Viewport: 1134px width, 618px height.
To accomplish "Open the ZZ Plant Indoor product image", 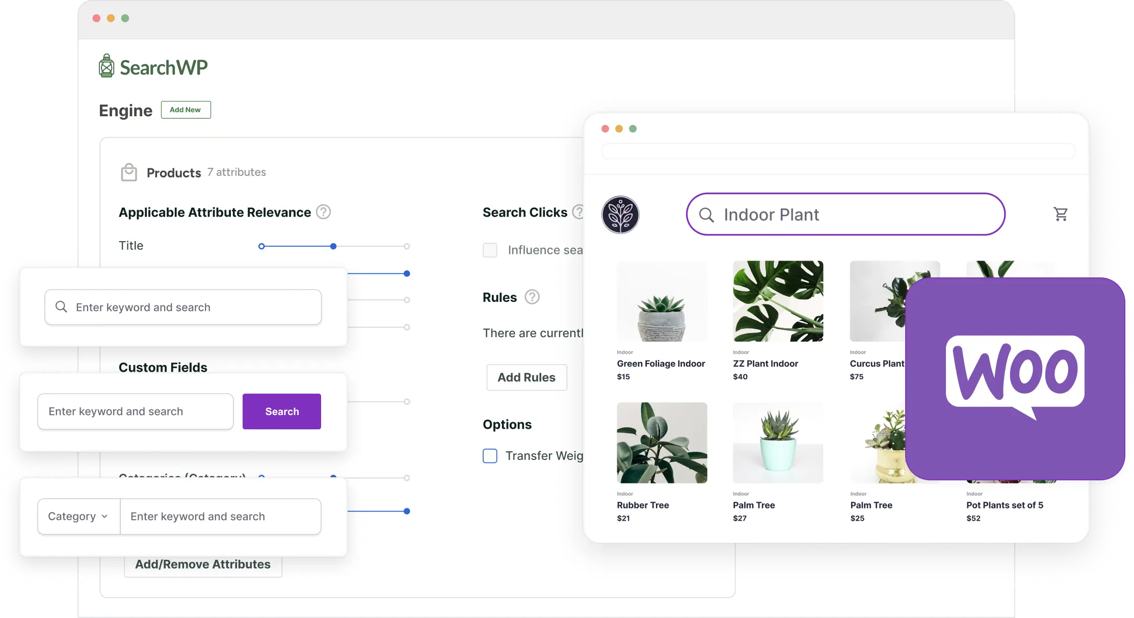I will click(778, 301).
